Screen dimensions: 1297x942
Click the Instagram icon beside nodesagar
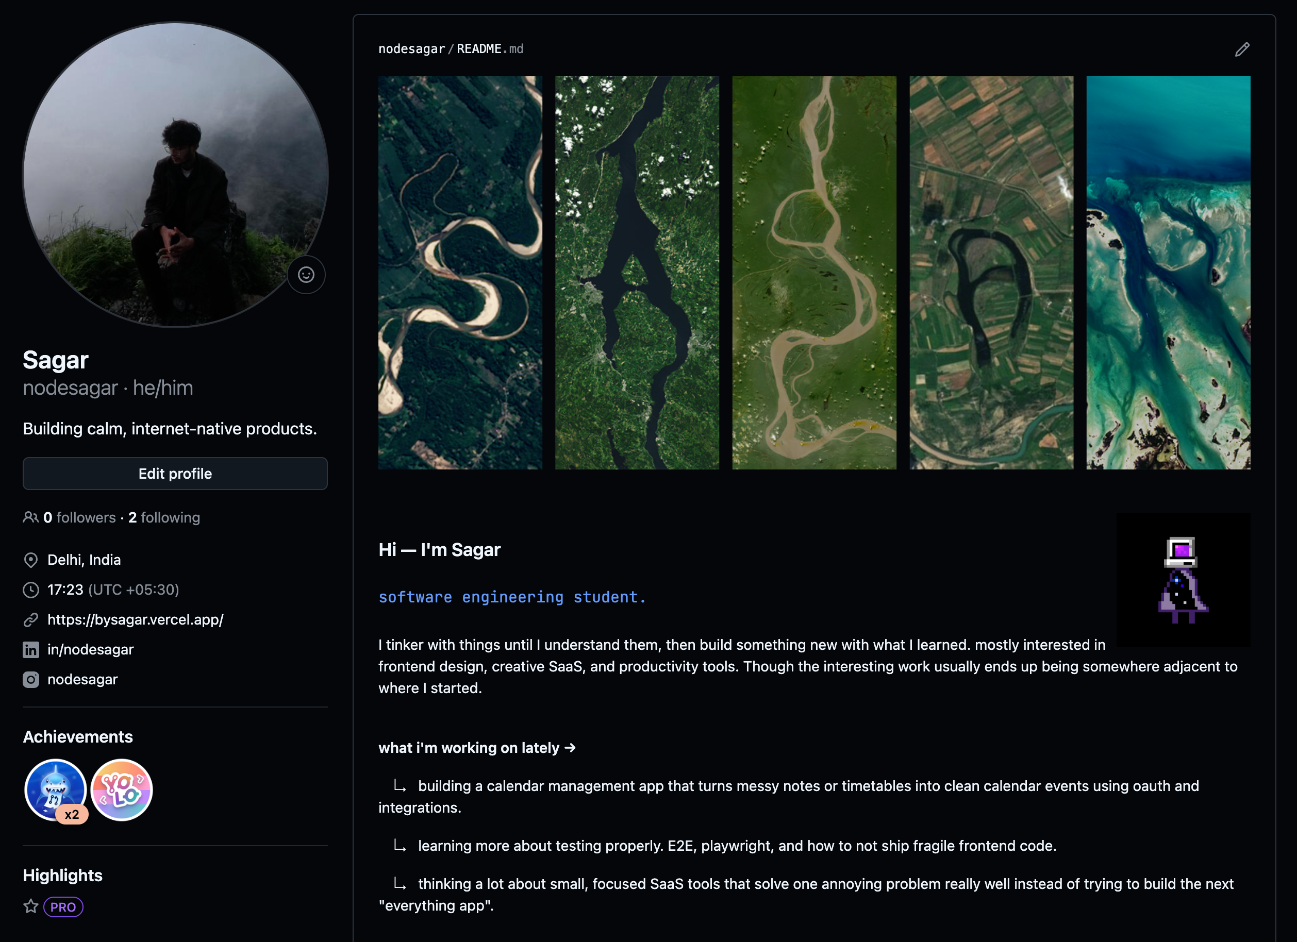pyautogui.click(x=31, y=679)
